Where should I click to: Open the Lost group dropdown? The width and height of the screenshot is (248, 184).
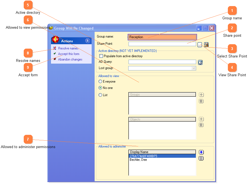[x=194, y=68]
